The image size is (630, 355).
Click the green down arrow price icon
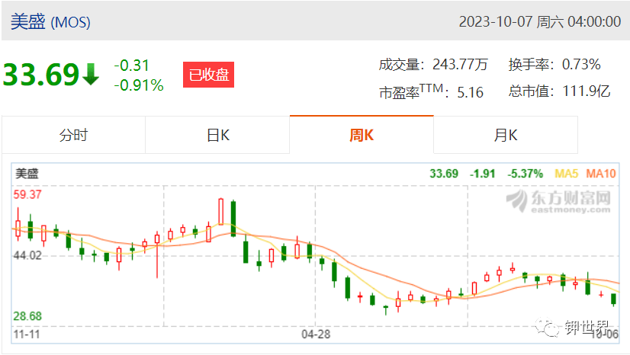coord(91,74)
